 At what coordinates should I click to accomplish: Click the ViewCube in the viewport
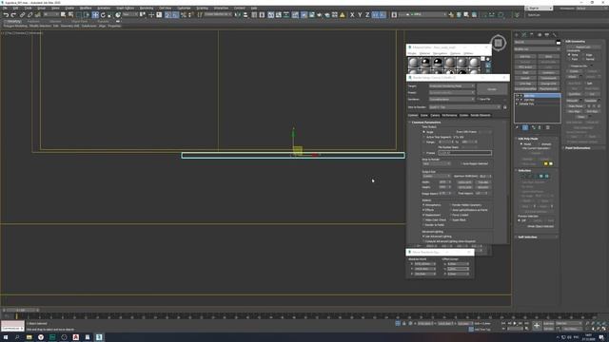[x=499, y=43]
